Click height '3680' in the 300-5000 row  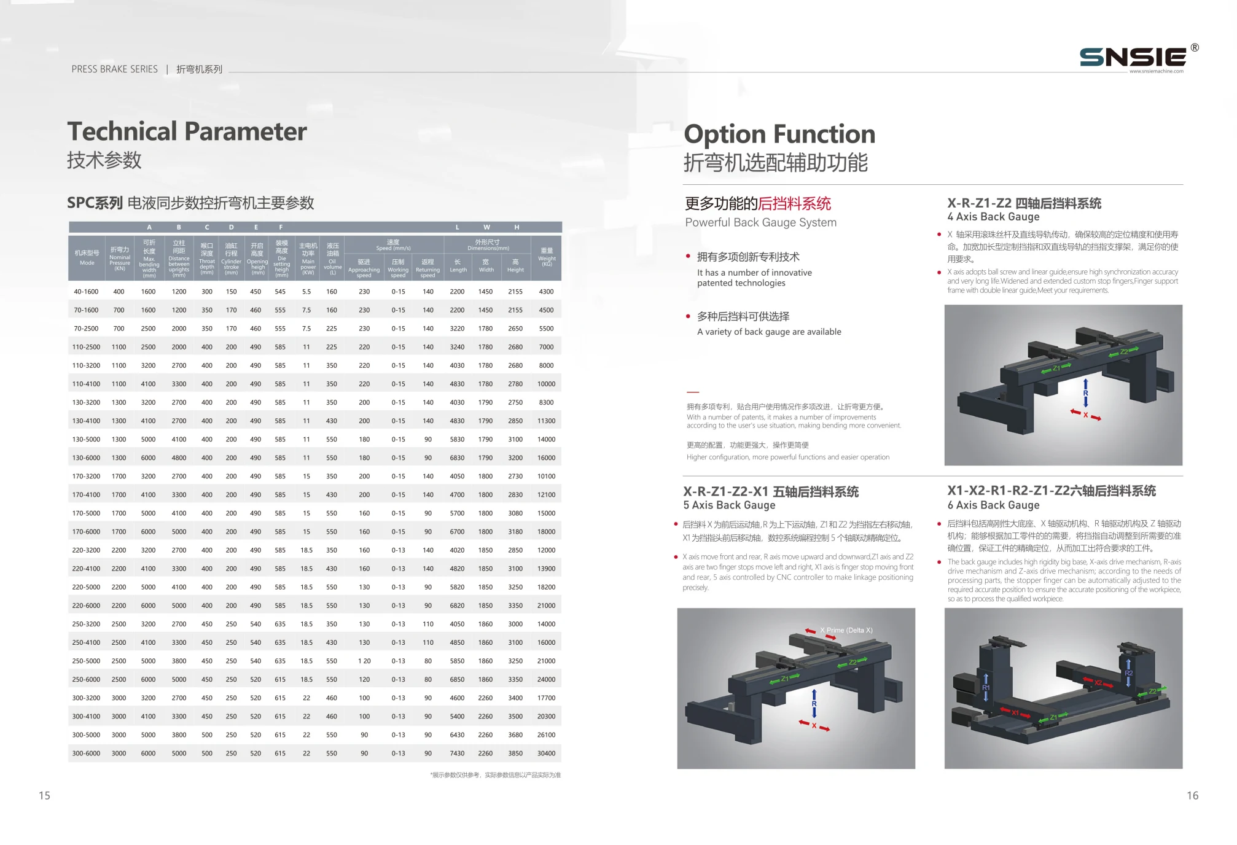[x=515, y=734]
